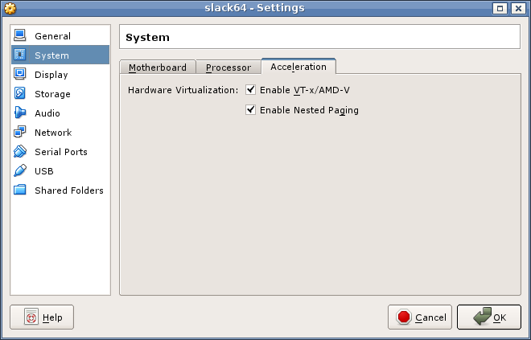The image size is (531, 340).
Task: Click the Network adapter icon
Action: pyautogui.click(x=20, y=133)
